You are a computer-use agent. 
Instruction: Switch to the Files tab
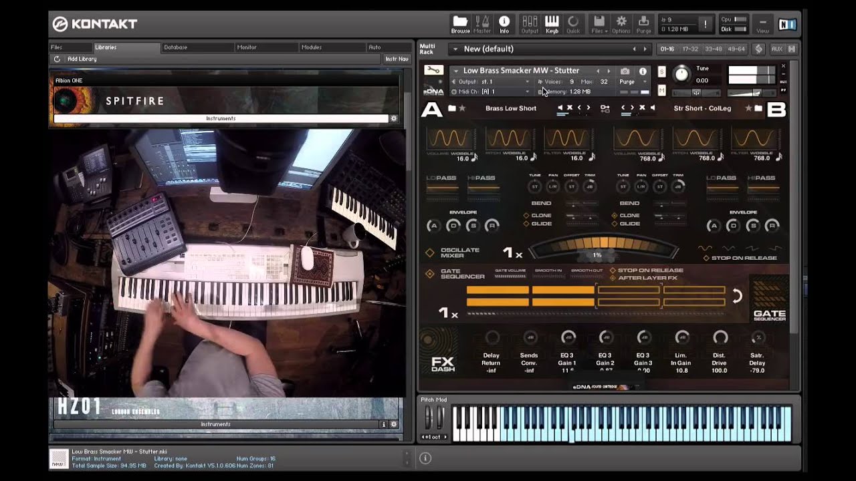(70, 47)
